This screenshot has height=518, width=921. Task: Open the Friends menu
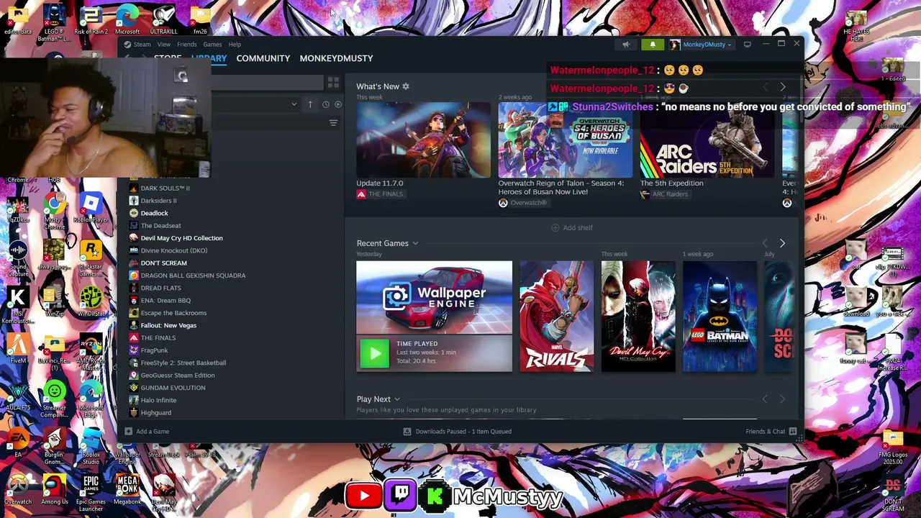pyautogui.click(x=186, y=45)
